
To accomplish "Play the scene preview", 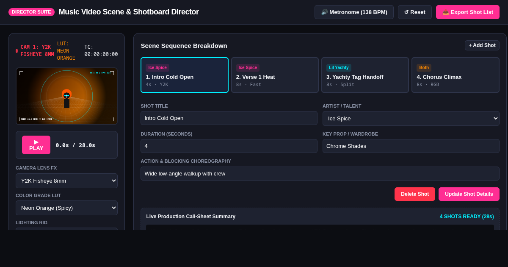I will pos(36,145).
